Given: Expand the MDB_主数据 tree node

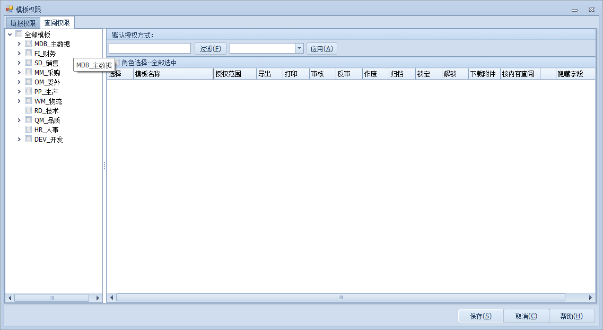Looking at the screenshot, I should point(20,44).
